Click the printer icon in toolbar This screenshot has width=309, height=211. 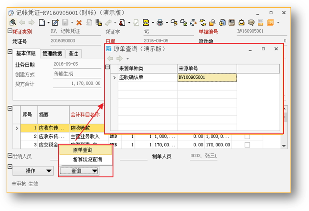[x=160, y=23]
